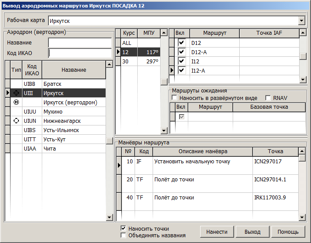This screenshot has width=311, height=243.
Task: Click the row marker arrow beside maneuver 10
Action: point(118,165)
